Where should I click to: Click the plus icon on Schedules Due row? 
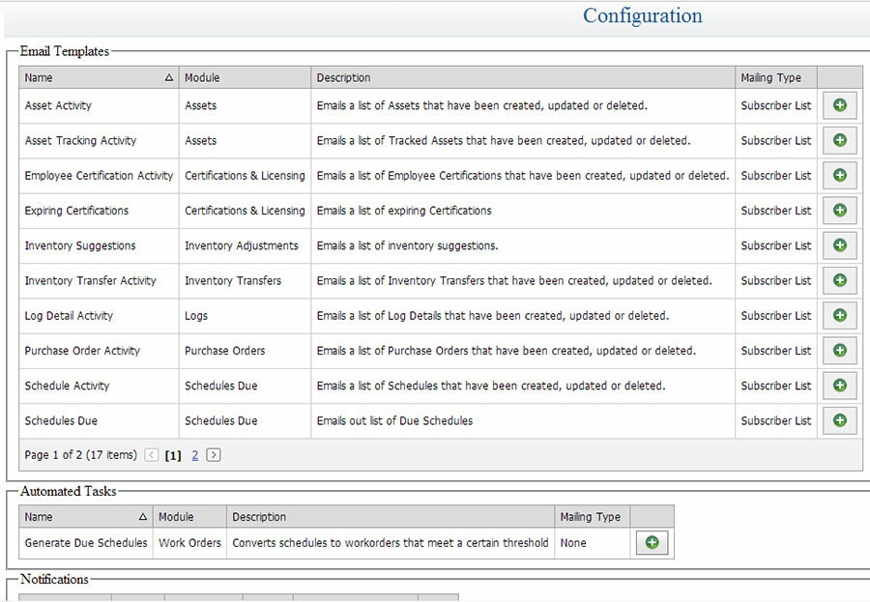pos(839,420)
